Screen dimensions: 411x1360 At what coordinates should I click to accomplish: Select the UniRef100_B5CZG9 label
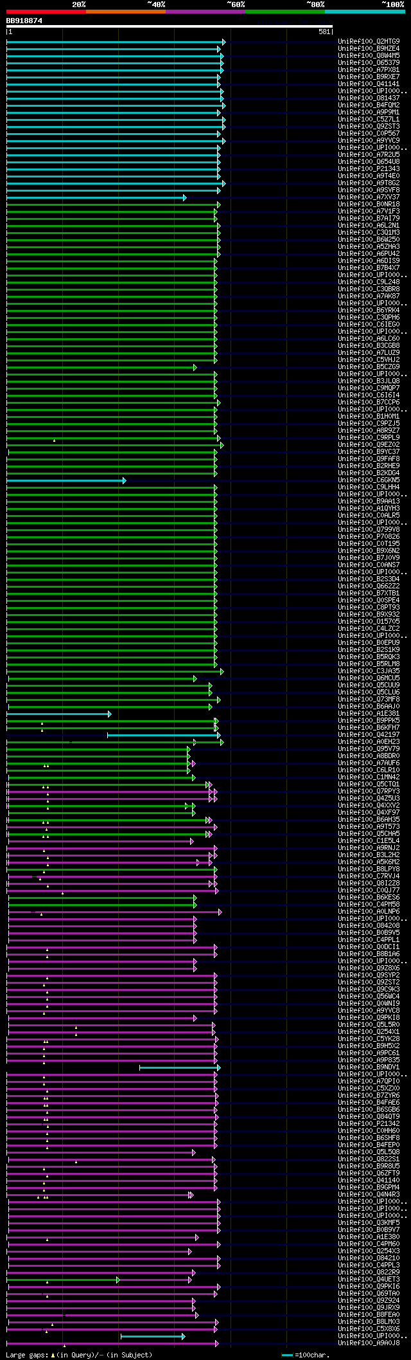(x=369, y=367)
